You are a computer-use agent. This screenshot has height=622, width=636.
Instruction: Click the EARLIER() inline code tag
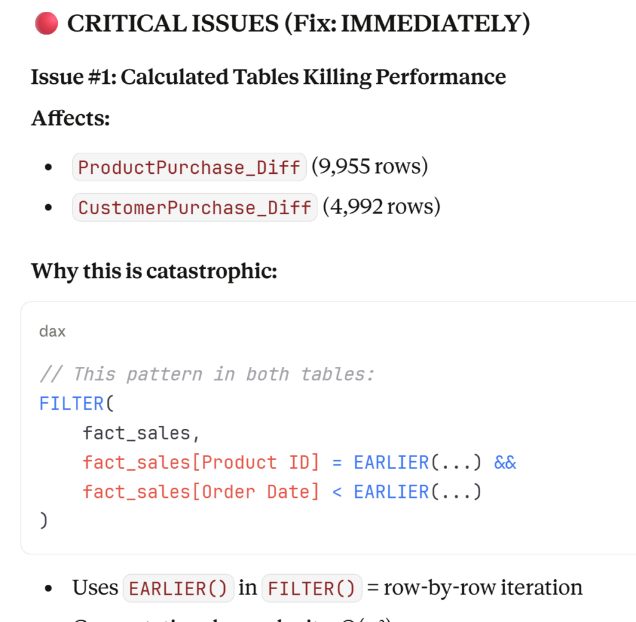coord(178,587)
